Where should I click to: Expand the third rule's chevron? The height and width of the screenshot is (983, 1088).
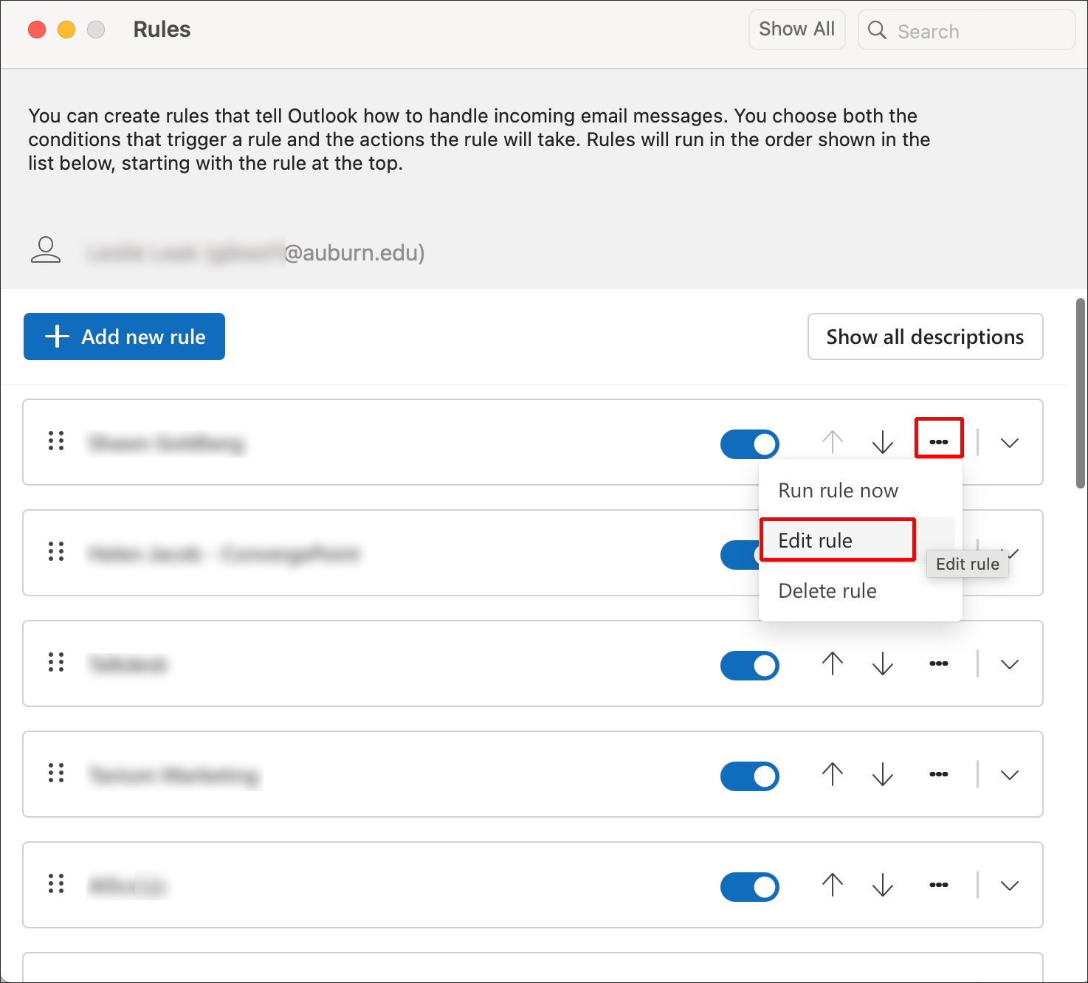coord(1010,664)
